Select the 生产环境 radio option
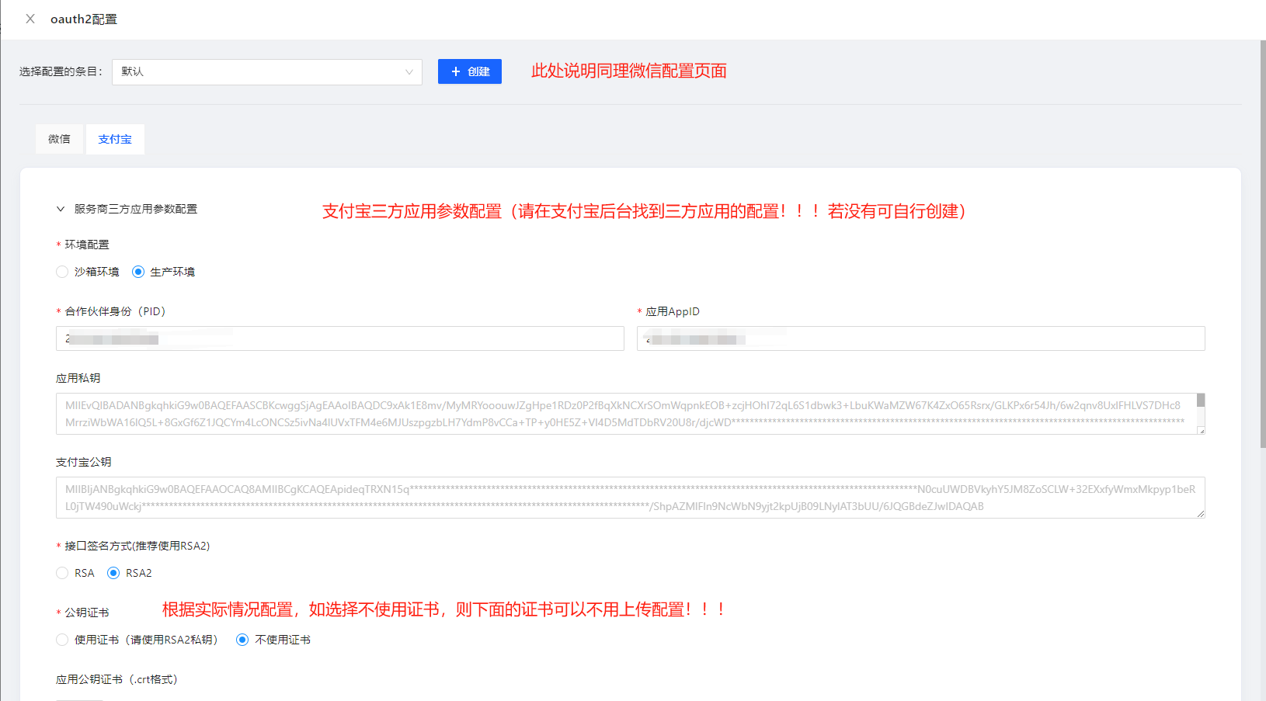 138,272
